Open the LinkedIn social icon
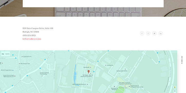The height and width of the screenshot is (93, 186). tap(161, 33)
